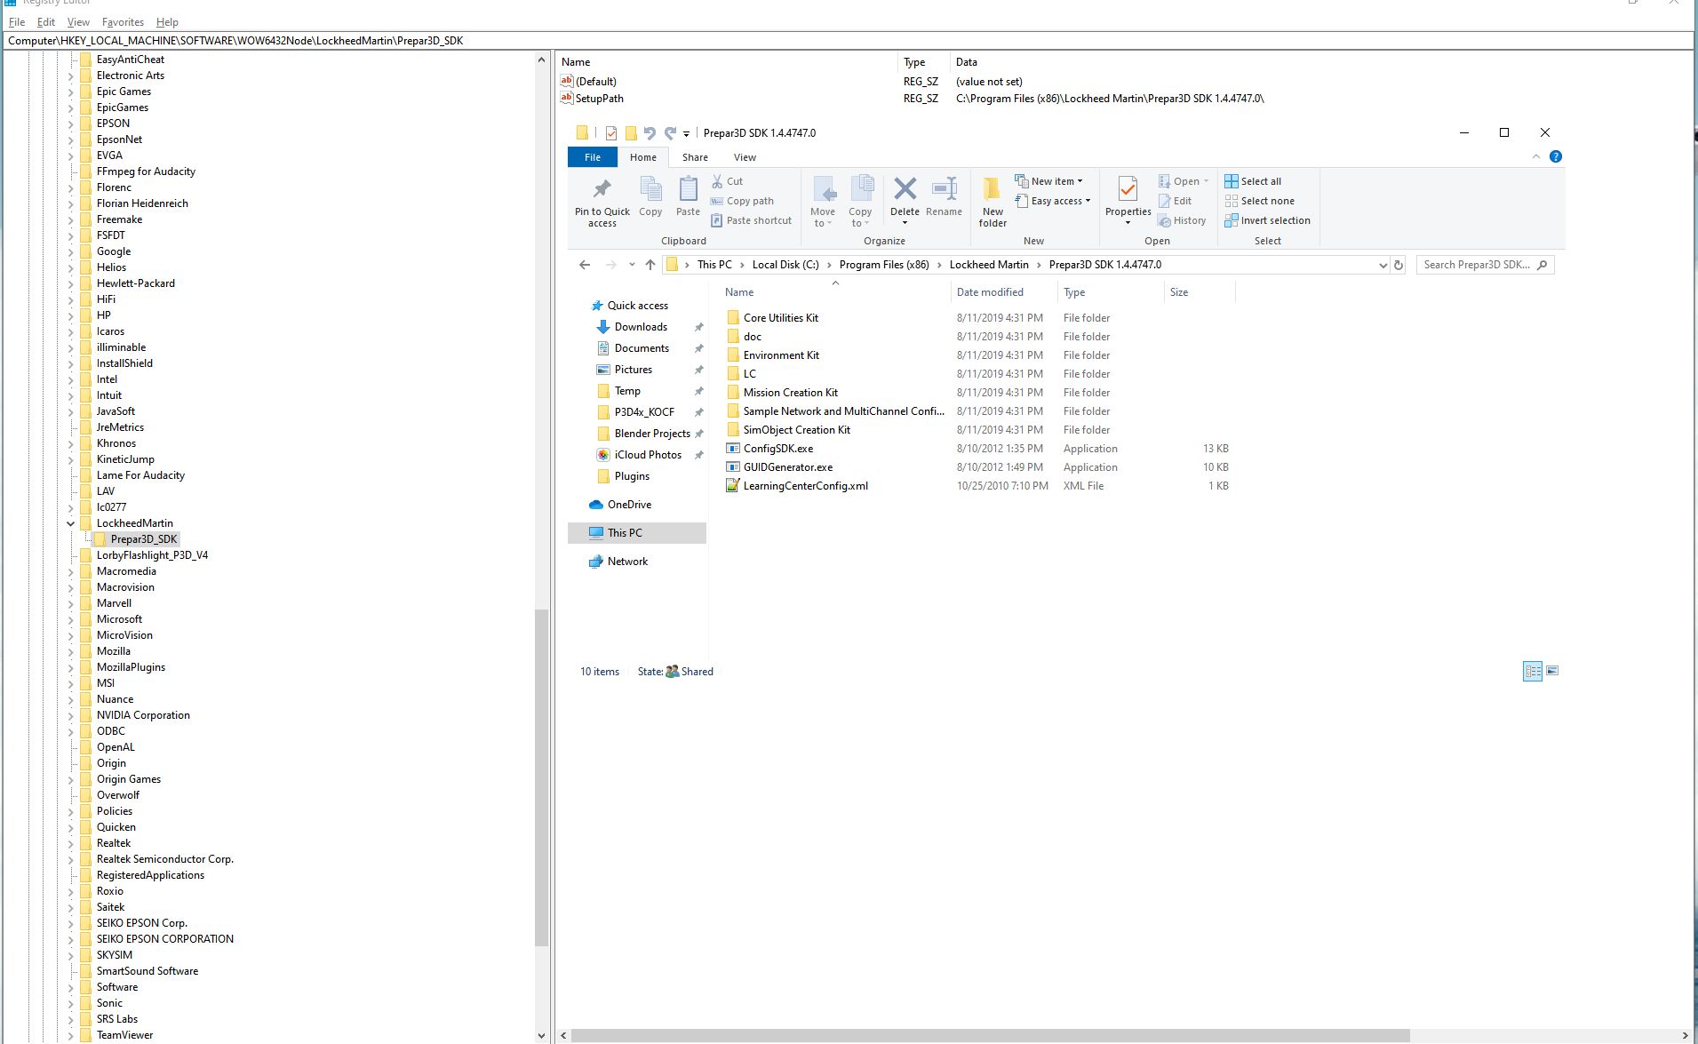Click the horizontal scrollbar in registry values pane
The height and width of the screenshot is (1044, 1698).
991,1036
